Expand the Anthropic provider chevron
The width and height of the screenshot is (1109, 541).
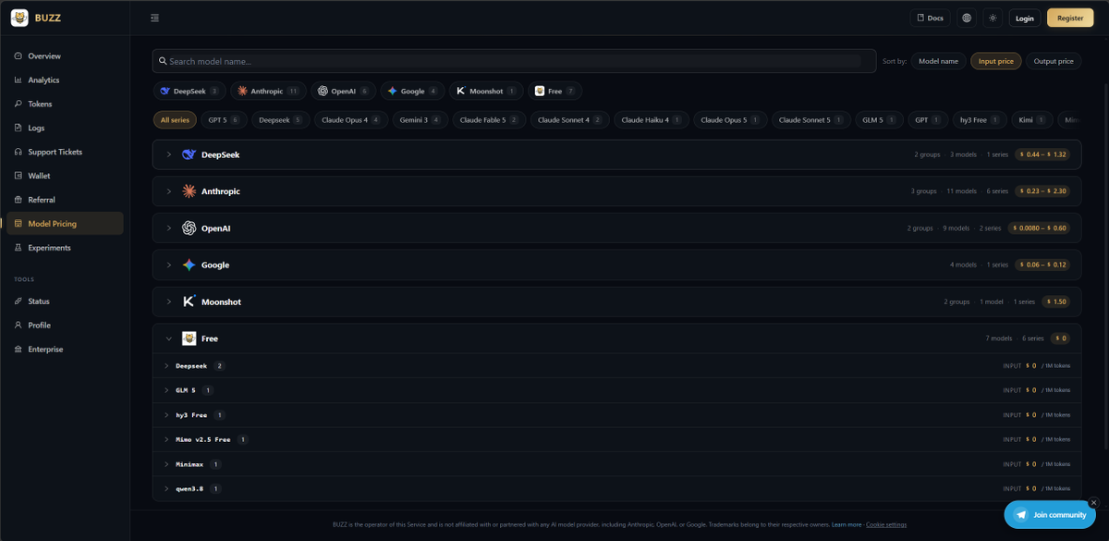pos(169,191)
